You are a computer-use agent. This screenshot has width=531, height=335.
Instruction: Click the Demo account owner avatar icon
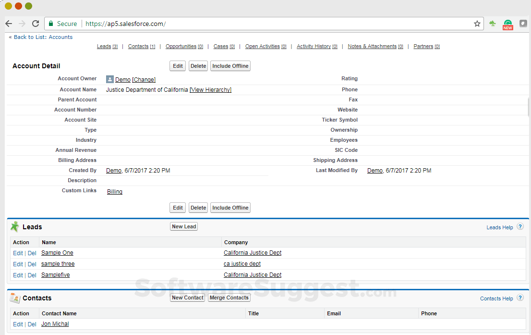(110, 80)
